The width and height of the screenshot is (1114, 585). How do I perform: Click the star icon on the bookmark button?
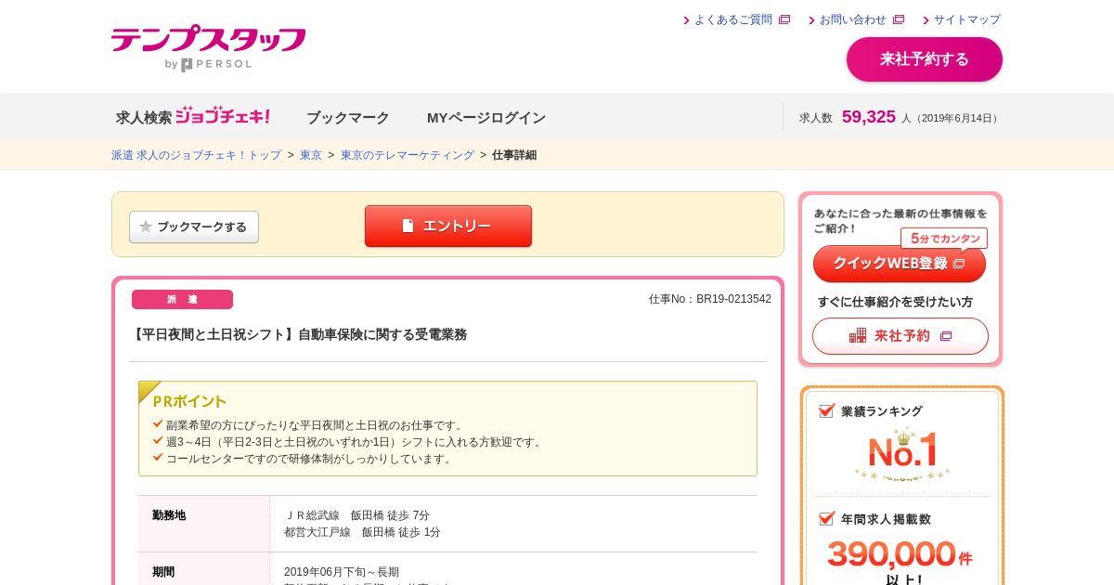click(146, 227)
